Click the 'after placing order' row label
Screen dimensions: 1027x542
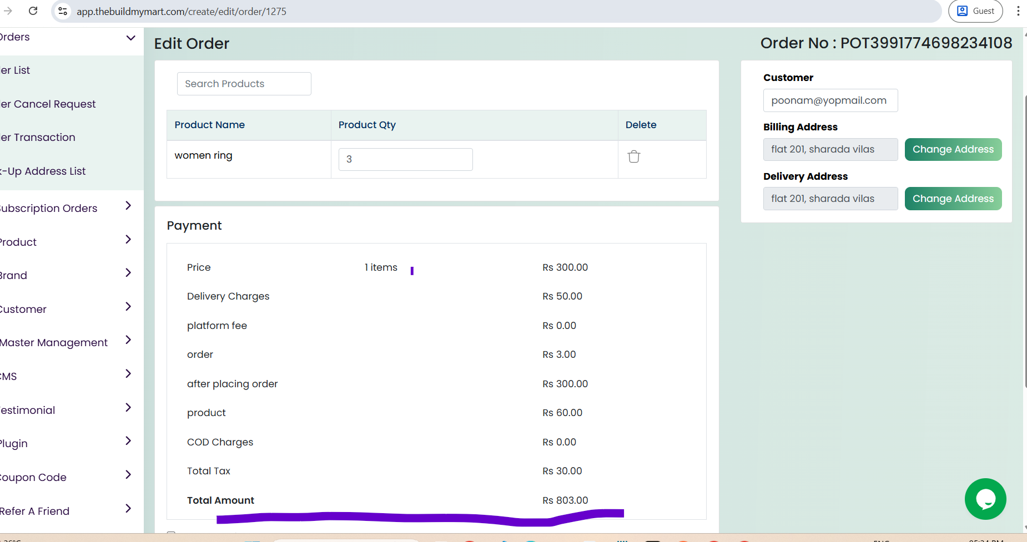232,384
